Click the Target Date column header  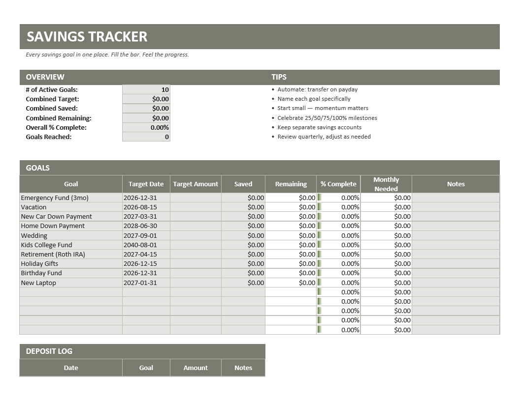click(x=146, y=184)
